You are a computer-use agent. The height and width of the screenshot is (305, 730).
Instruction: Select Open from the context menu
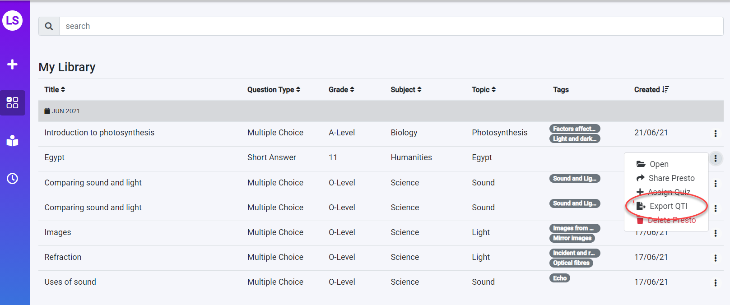[x=659, y=164]
